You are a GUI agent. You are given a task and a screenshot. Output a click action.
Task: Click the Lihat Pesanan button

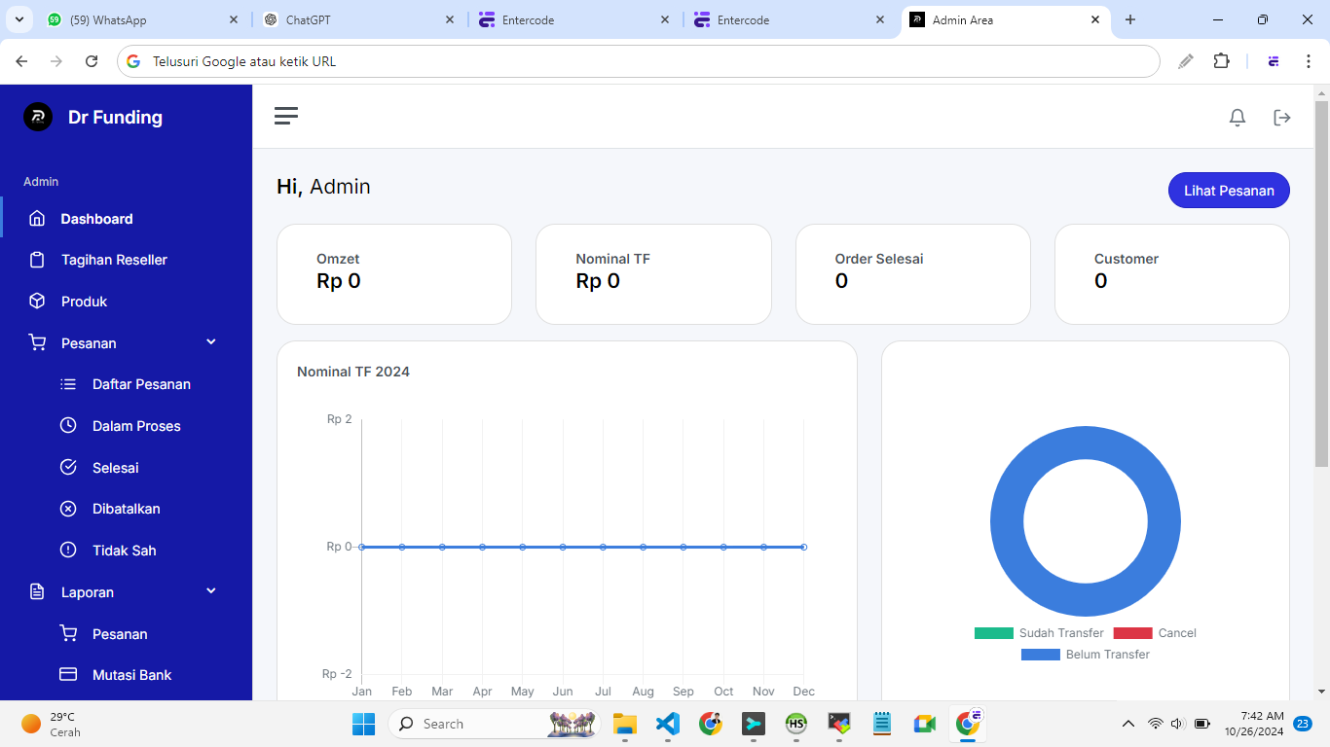click(1229, 191)
